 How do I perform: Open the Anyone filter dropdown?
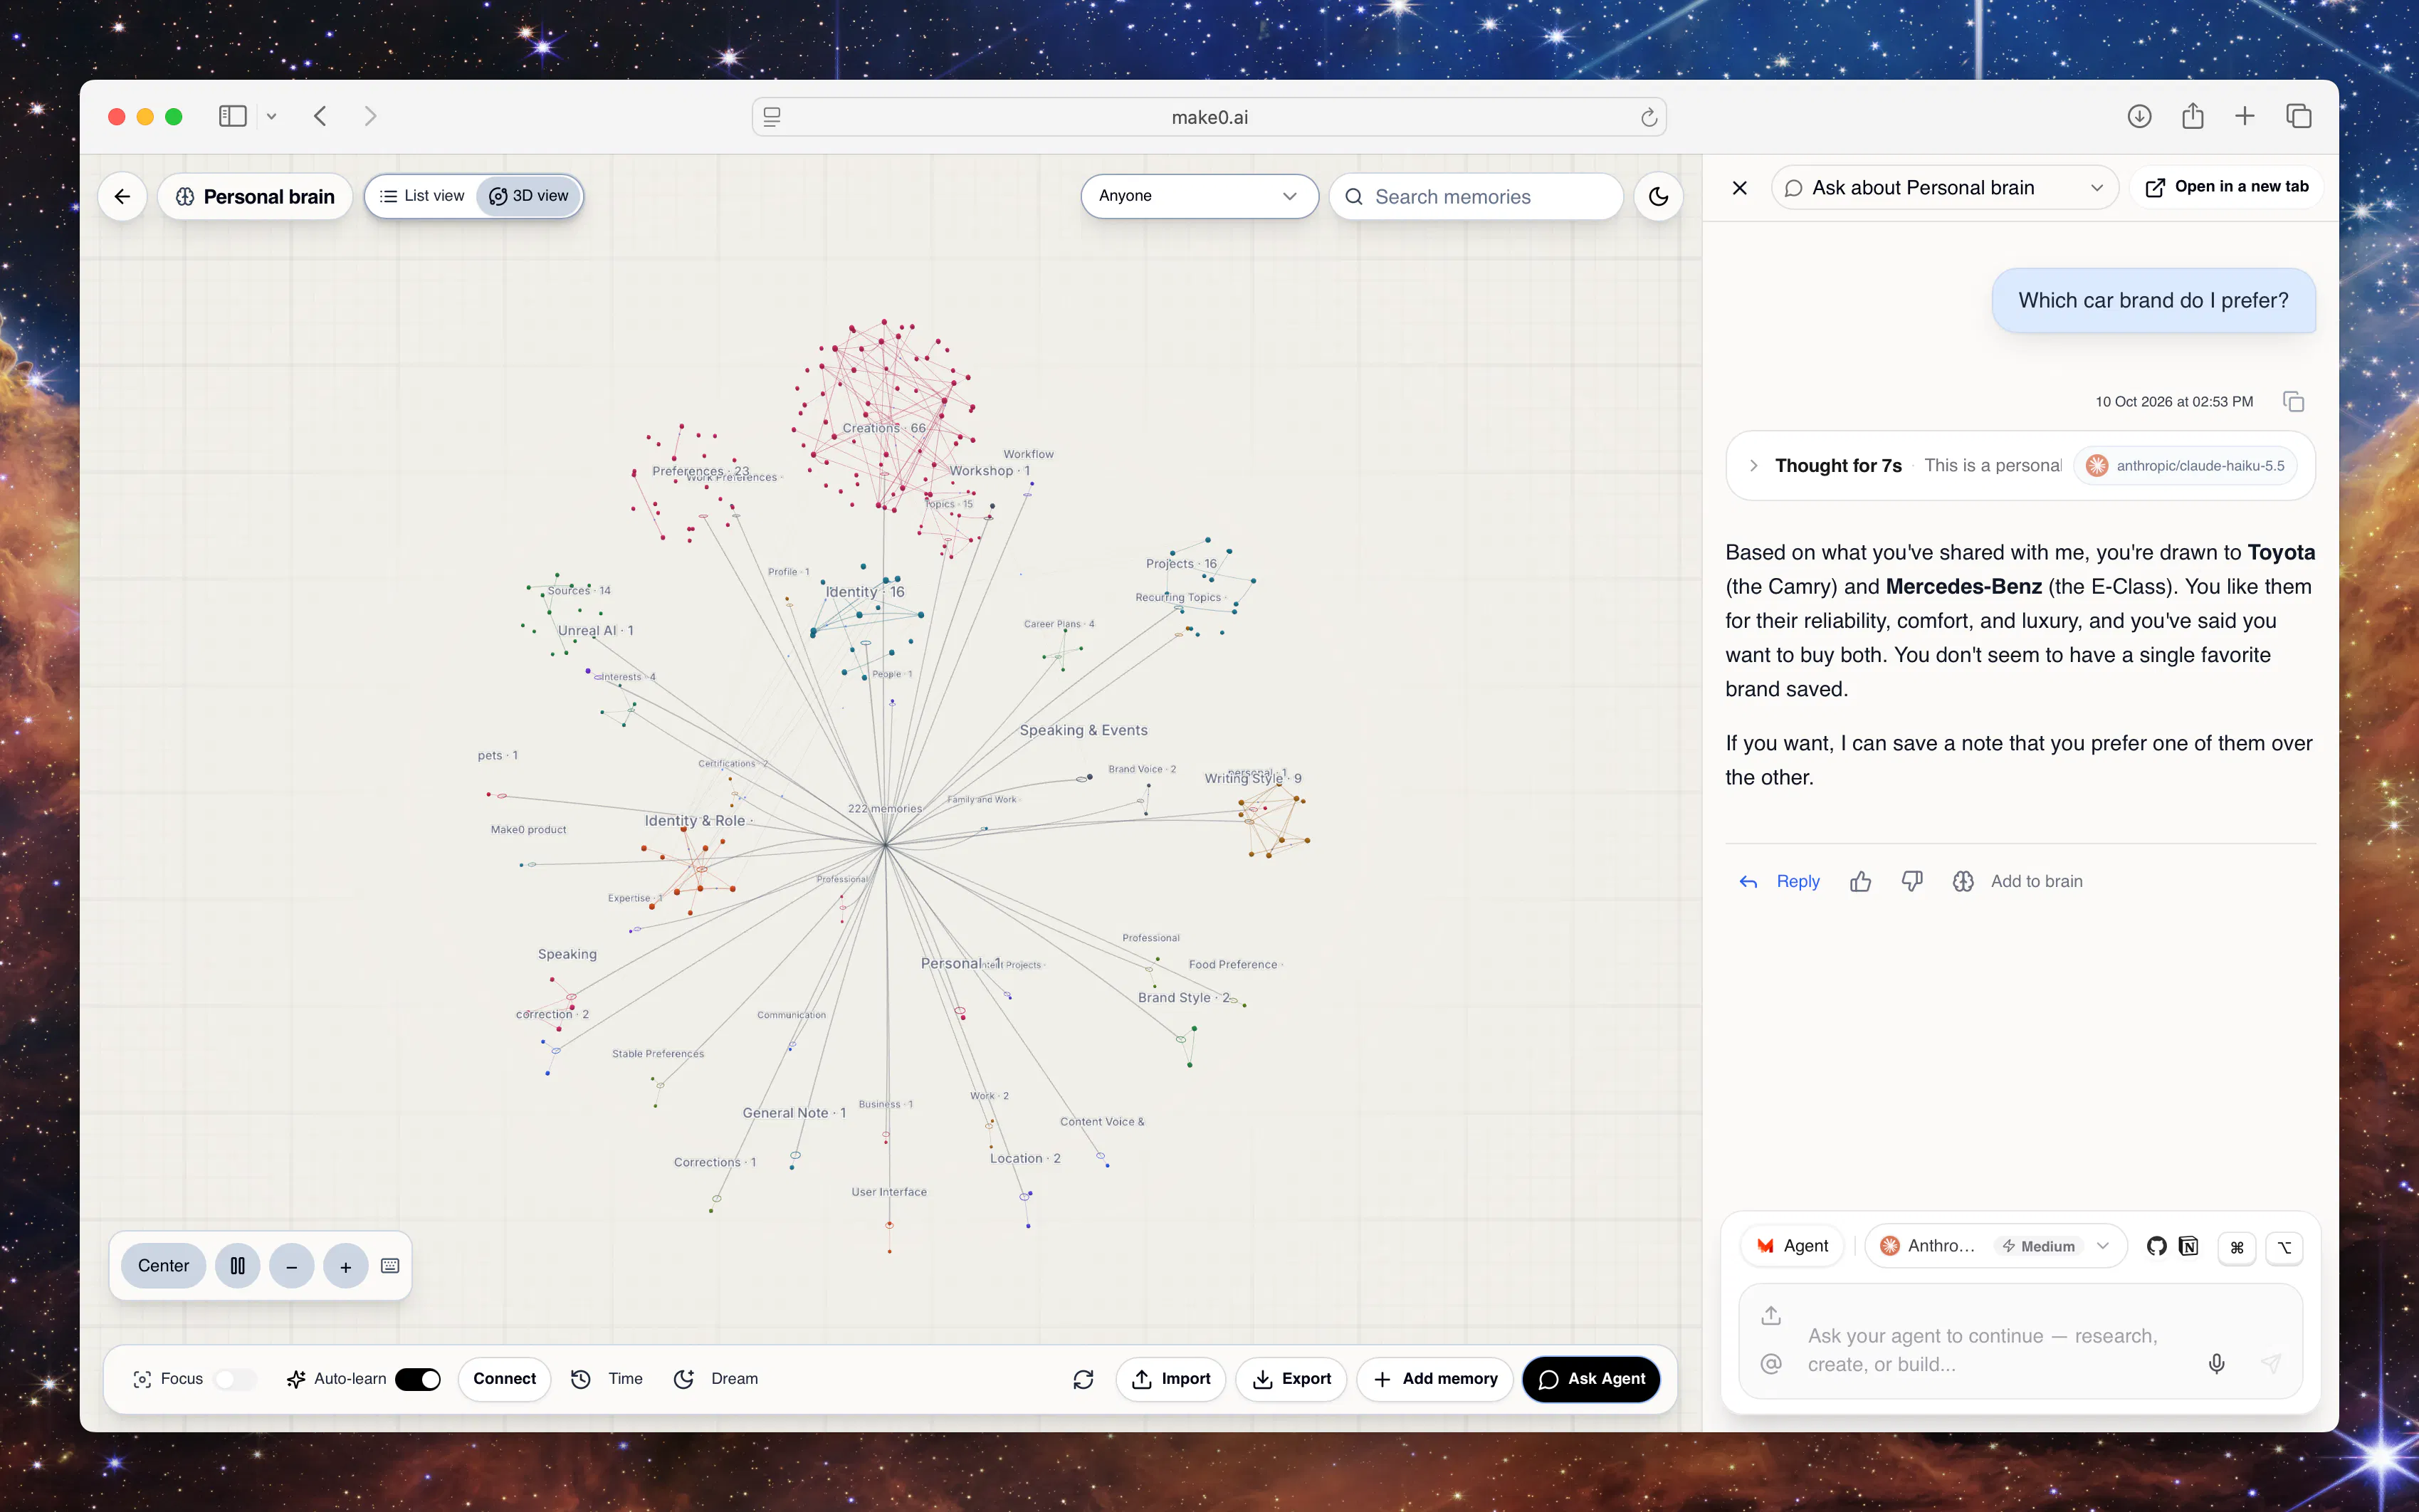point(1199,196)
